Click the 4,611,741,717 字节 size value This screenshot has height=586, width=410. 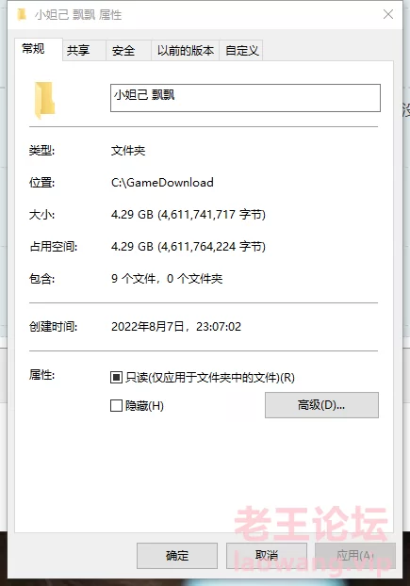(212, 215)
